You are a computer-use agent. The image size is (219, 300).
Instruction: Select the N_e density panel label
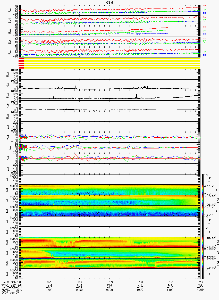[8, 106]
